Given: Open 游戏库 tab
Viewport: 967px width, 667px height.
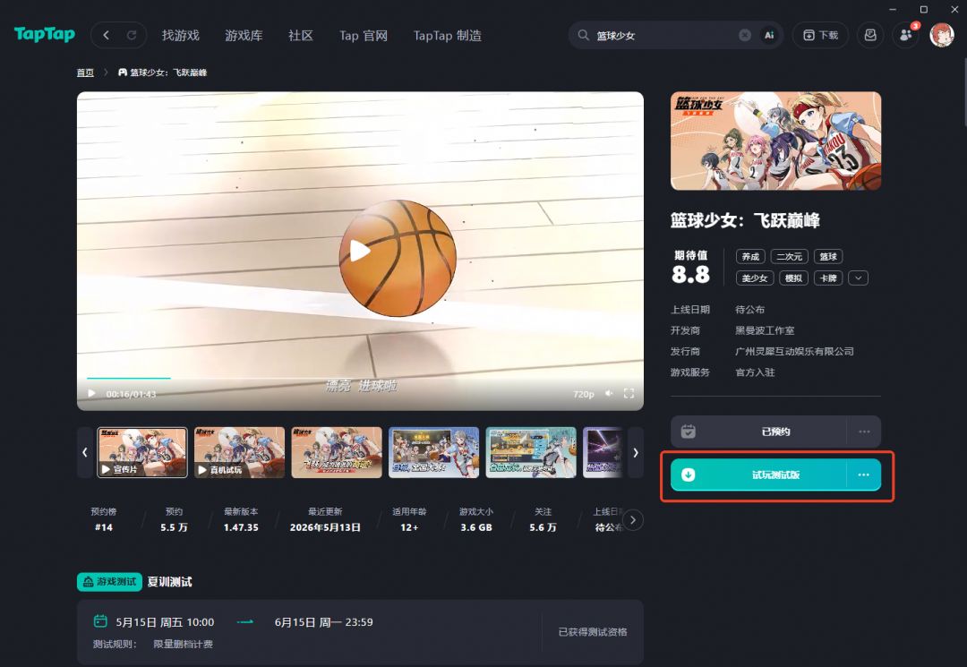Looking at the screenshot, I should pos(244,35).
